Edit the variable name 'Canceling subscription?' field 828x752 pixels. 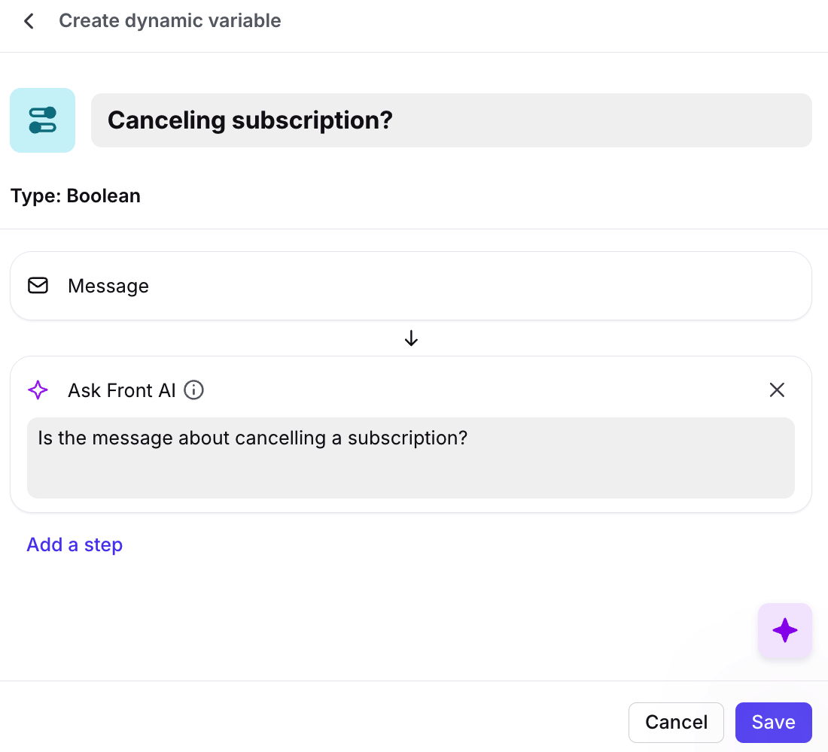pos(452,120)
